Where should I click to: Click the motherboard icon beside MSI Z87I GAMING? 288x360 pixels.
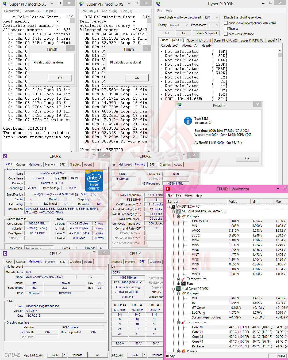tap(179, 211)
